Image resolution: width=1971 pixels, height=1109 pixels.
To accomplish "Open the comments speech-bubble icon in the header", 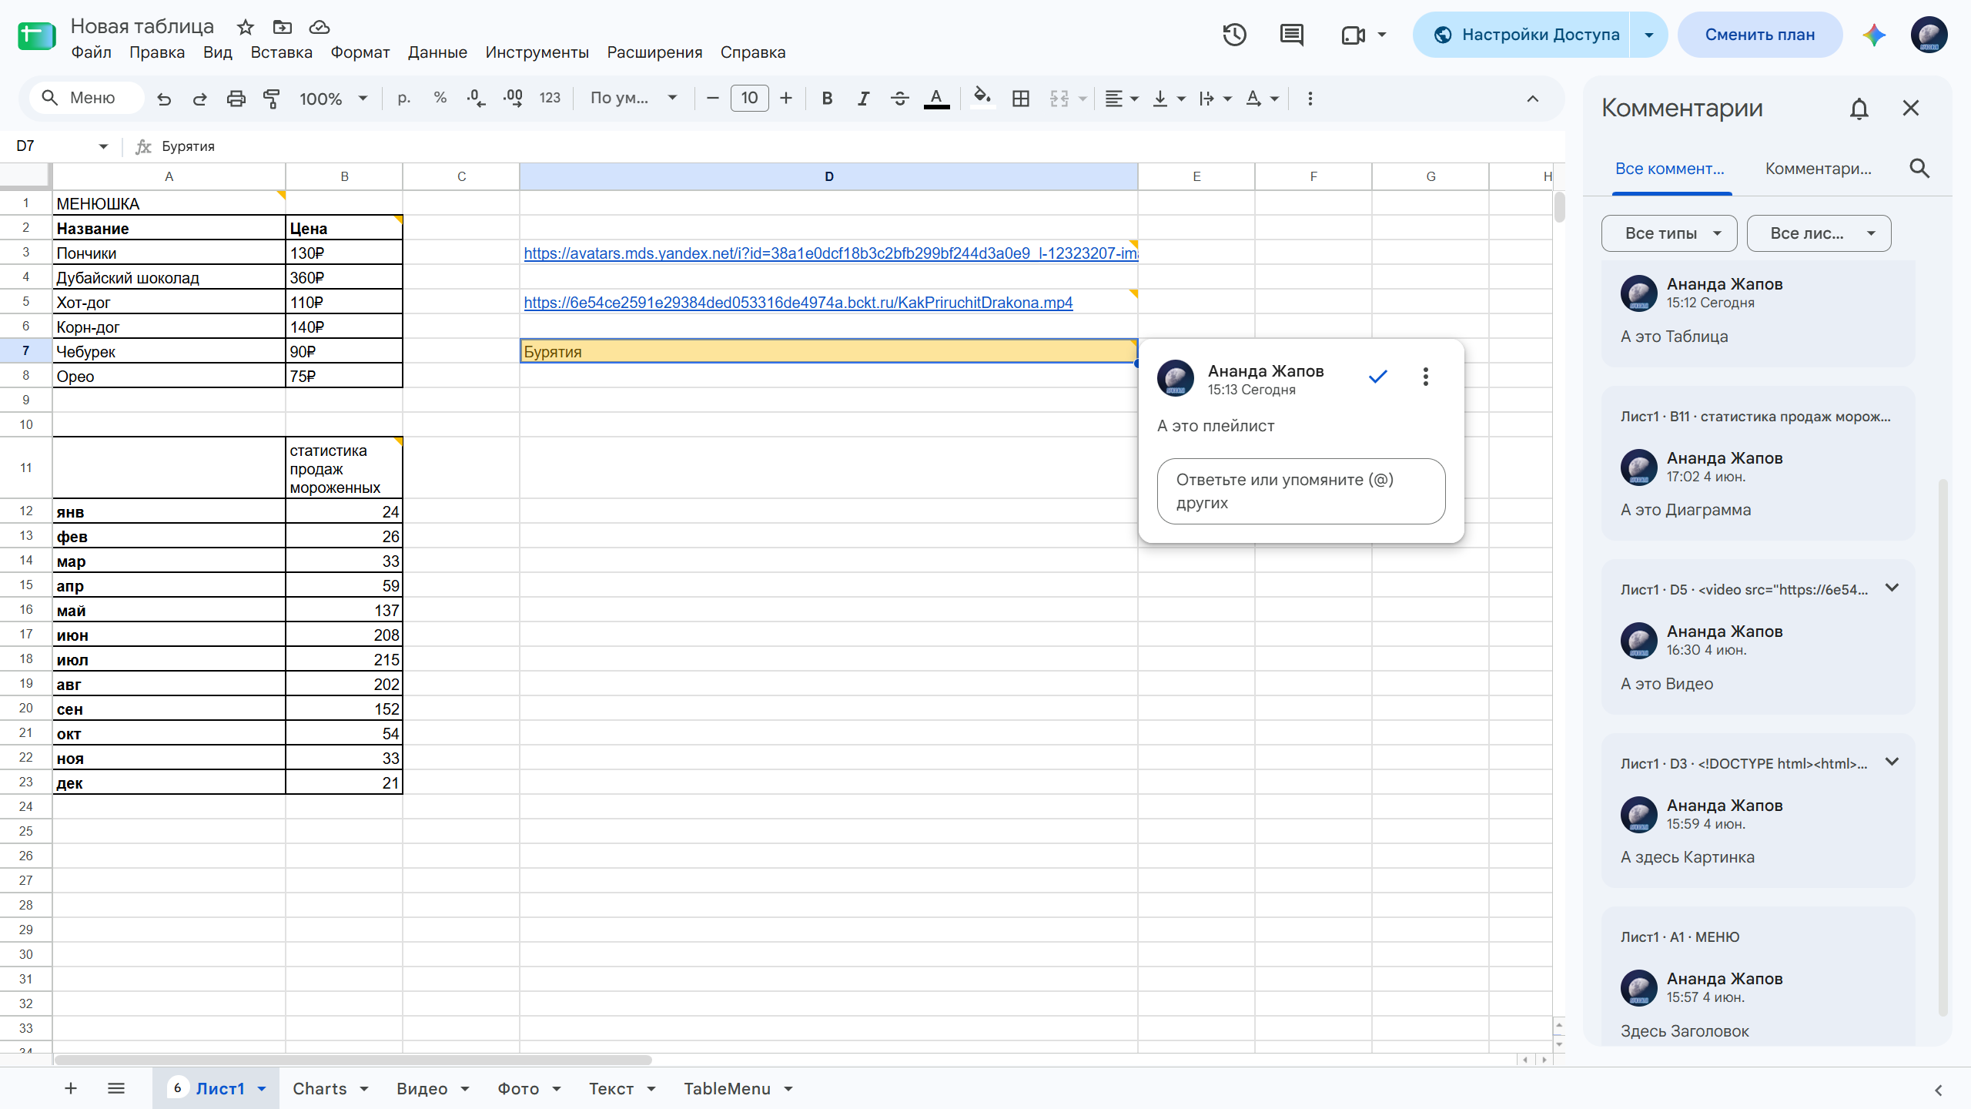I will point(1291,35).
